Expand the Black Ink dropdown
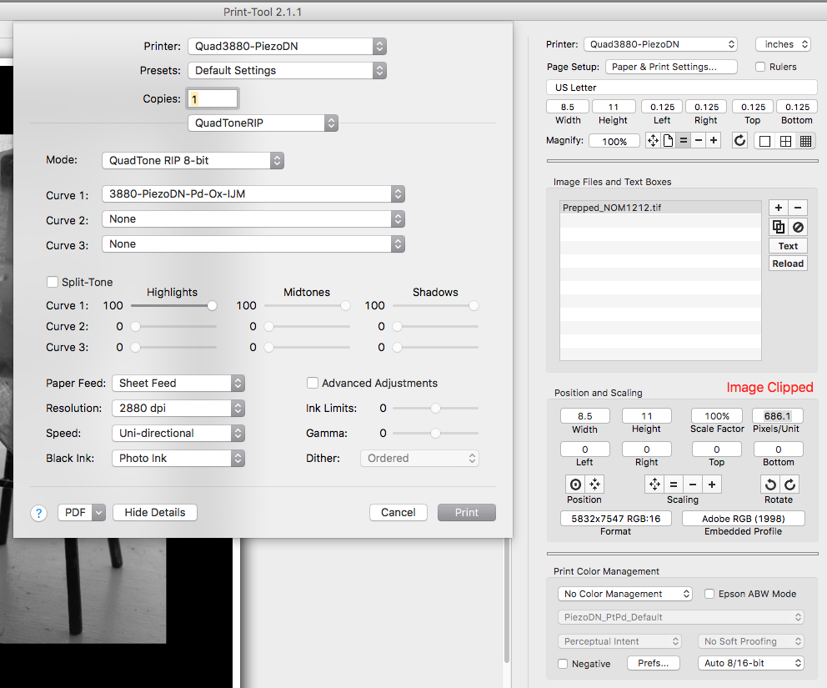The height and width of the screenshot is (688, 827). [178, 459]
